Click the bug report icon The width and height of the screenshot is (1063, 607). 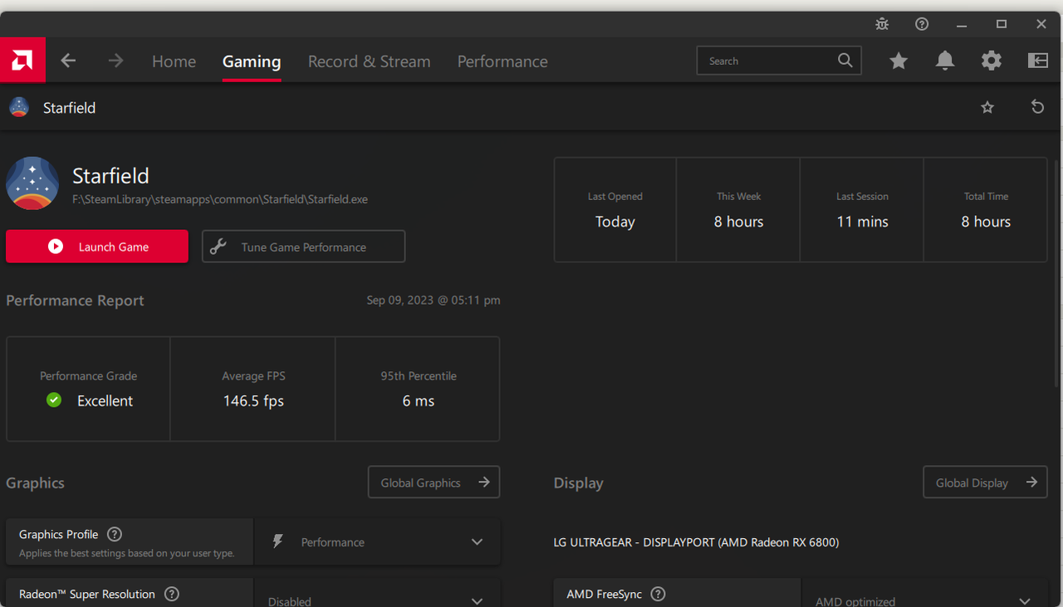coord(882,24)
